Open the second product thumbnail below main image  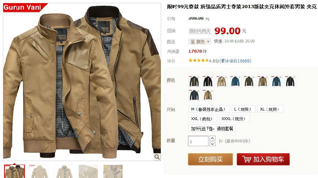tap(39, 171)
